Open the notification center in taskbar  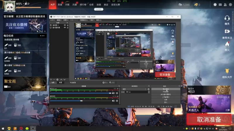(x=230, y=128)
